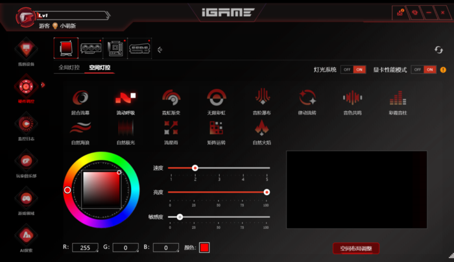
Task: Switch to the graphics card device tab
Action: (x=91, y=48)
